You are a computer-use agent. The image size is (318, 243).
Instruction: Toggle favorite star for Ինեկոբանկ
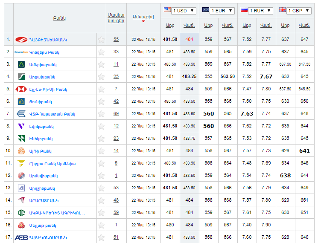coord(101,139)
